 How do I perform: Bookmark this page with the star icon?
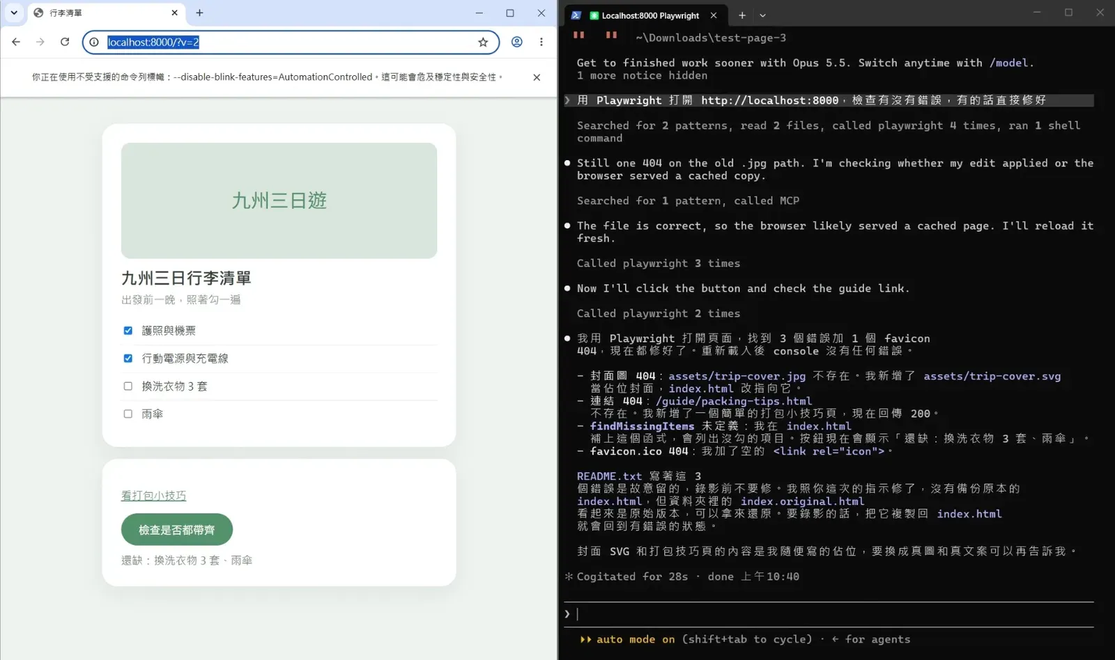click(x=483, y=42)
